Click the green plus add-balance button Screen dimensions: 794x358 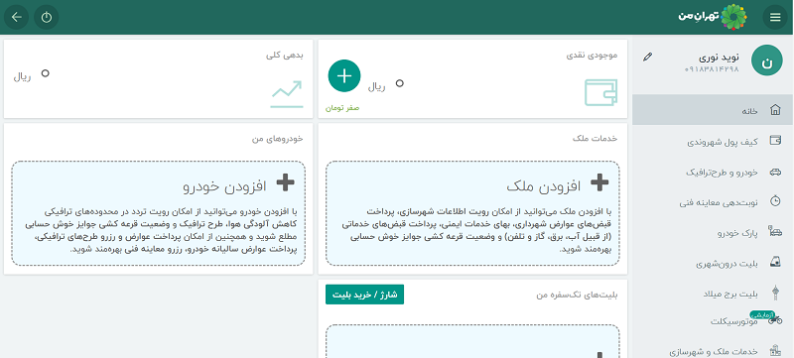(344, 75)
